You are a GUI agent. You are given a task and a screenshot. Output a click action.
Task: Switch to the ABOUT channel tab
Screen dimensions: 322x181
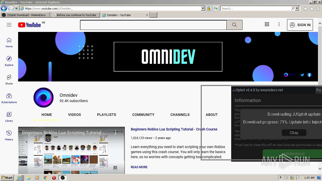212,115
